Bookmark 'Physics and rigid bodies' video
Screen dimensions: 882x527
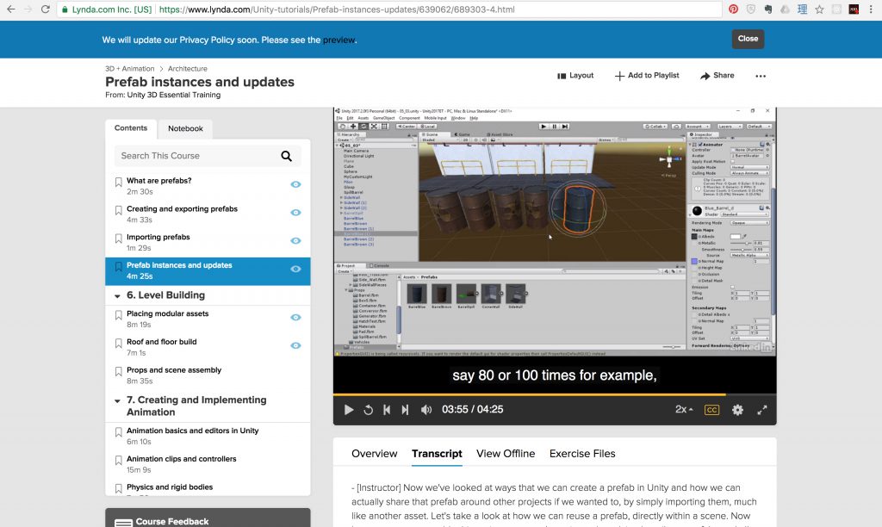118,488
